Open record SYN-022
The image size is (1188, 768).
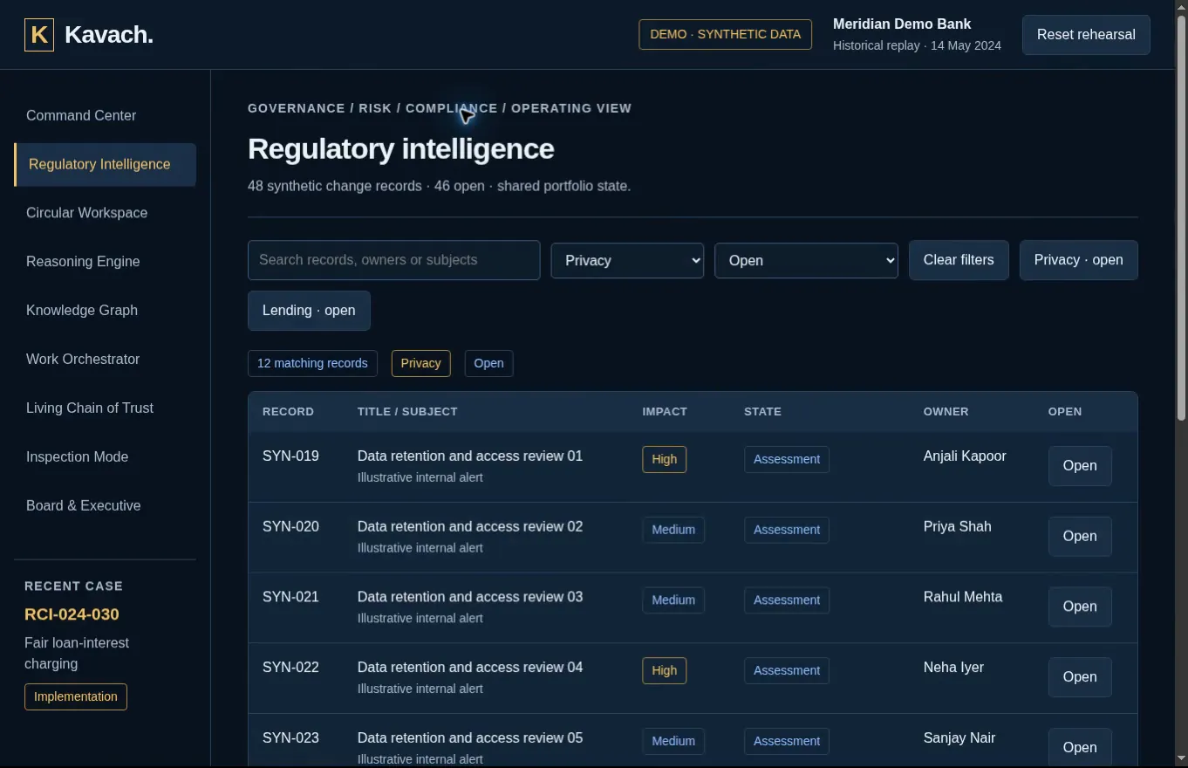tap(1080, 677)
